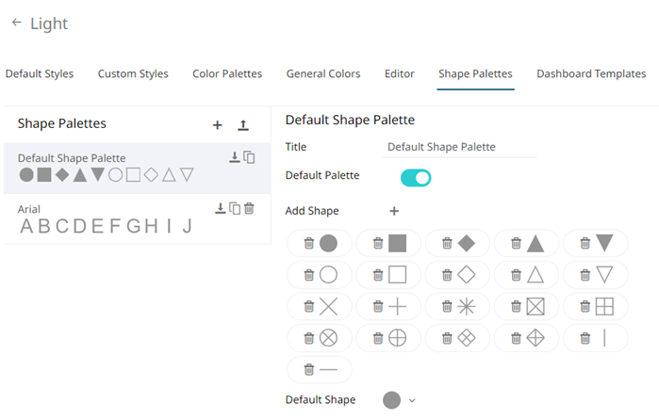Switch to the Color Palettes tab
659x419 pixels.
pos(227,73)
